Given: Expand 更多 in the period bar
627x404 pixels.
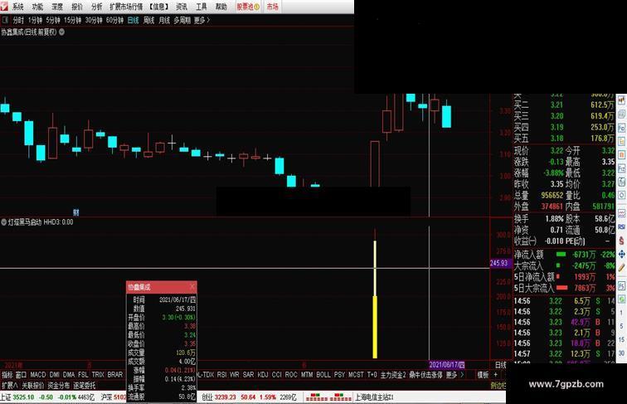Looking at the screenshot, I should tap(202, 20).
